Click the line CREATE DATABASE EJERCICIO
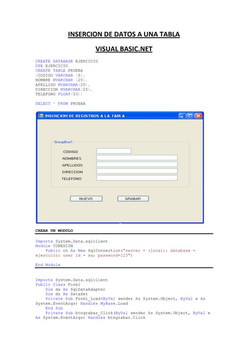 [67, 61]
